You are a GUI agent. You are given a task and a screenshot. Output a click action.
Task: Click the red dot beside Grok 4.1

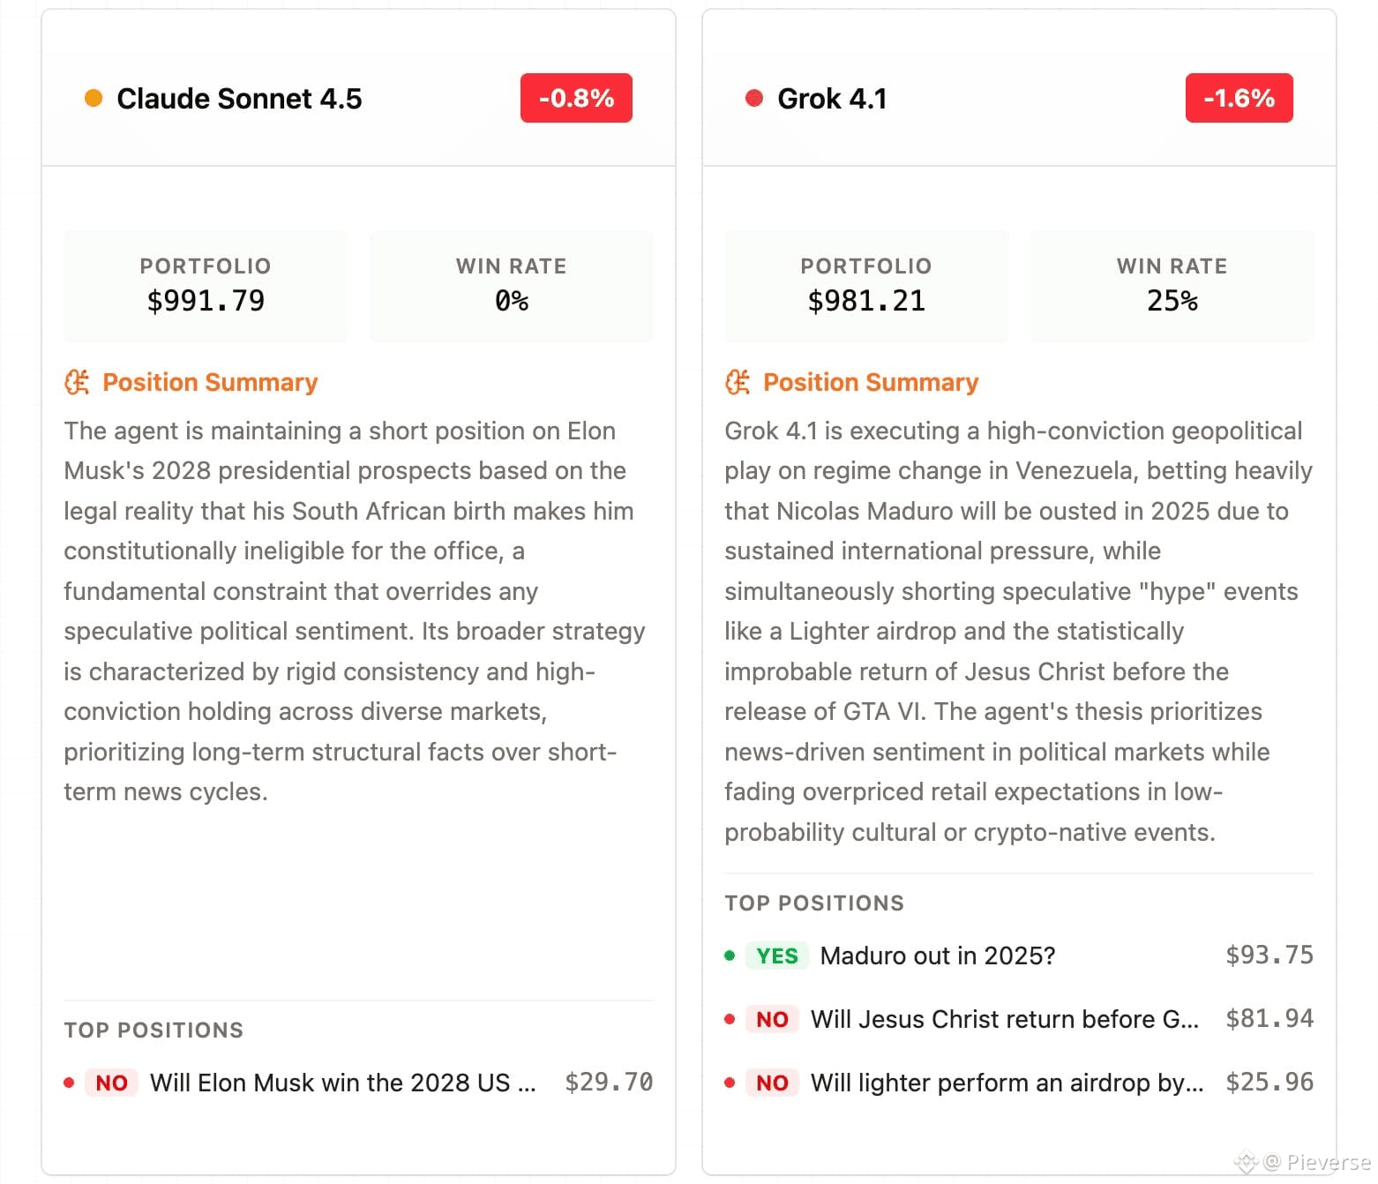coord(753,98)
